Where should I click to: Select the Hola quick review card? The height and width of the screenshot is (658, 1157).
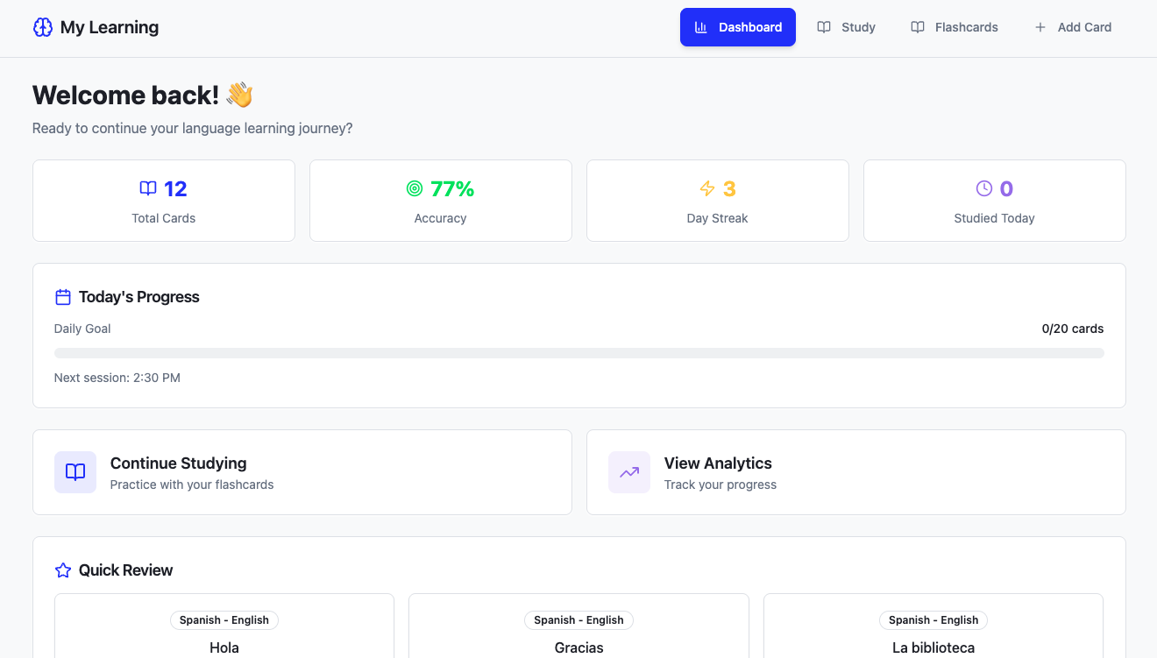pyautogui.click(x=224, y=635)
